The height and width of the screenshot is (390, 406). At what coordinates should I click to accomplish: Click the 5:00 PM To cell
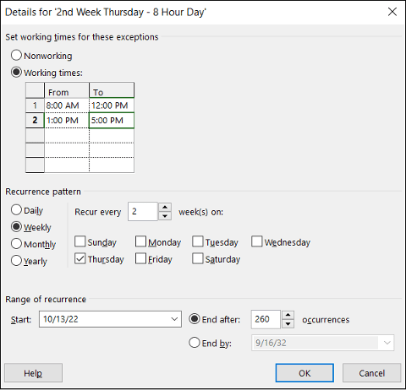point(112,121)
